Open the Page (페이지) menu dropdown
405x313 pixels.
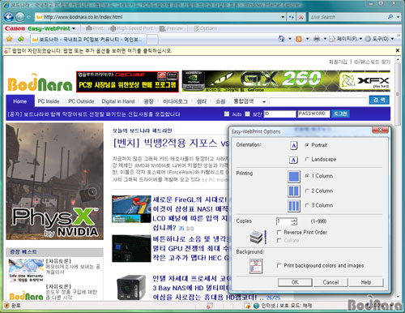click(346, 39)
